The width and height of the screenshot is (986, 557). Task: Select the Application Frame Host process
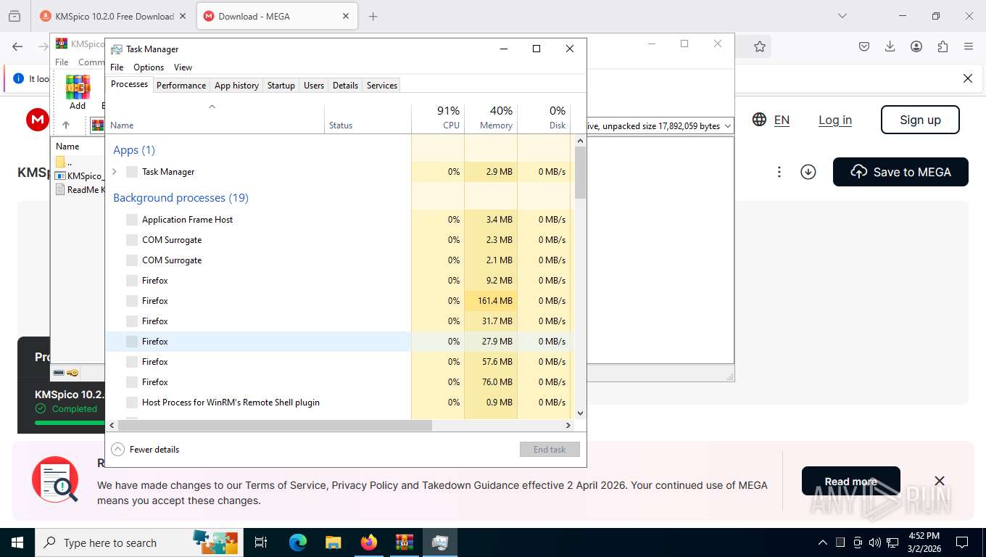[x=339, y=220]
